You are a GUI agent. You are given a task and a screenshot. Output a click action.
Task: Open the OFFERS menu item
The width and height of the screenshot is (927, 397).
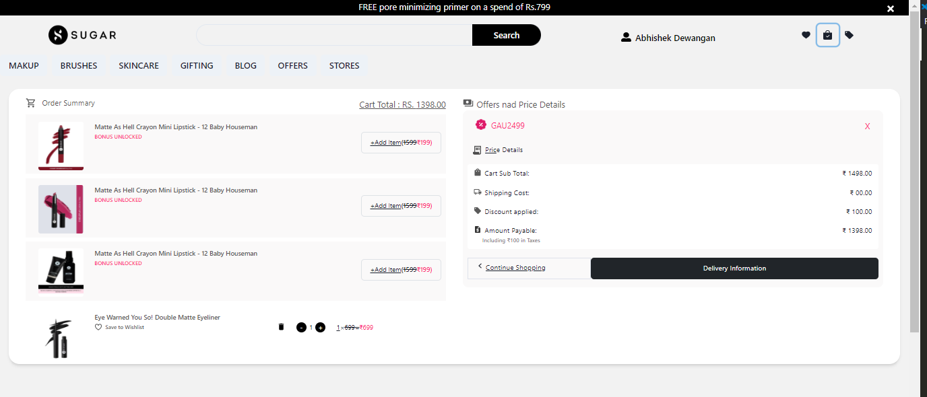[x=293, y=66]
